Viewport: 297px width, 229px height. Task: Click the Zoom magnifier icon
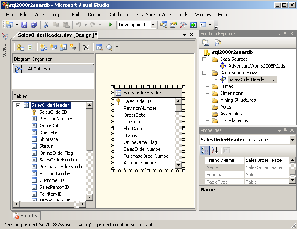pyautogui.click(x=109, y=47)
